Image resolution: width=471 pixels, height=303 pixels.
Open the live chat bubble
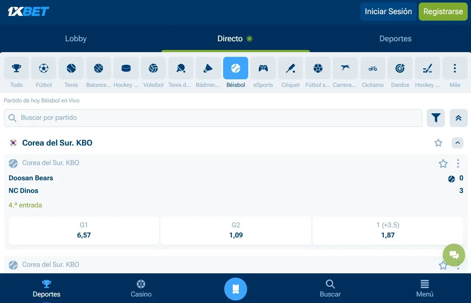454,255
